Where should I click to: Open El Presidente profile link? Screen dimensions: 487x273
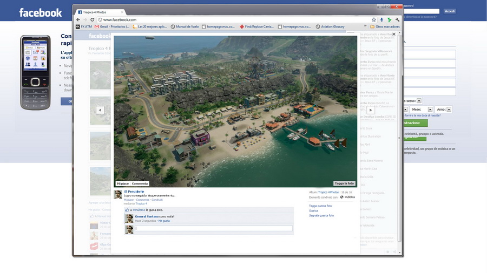134,192
